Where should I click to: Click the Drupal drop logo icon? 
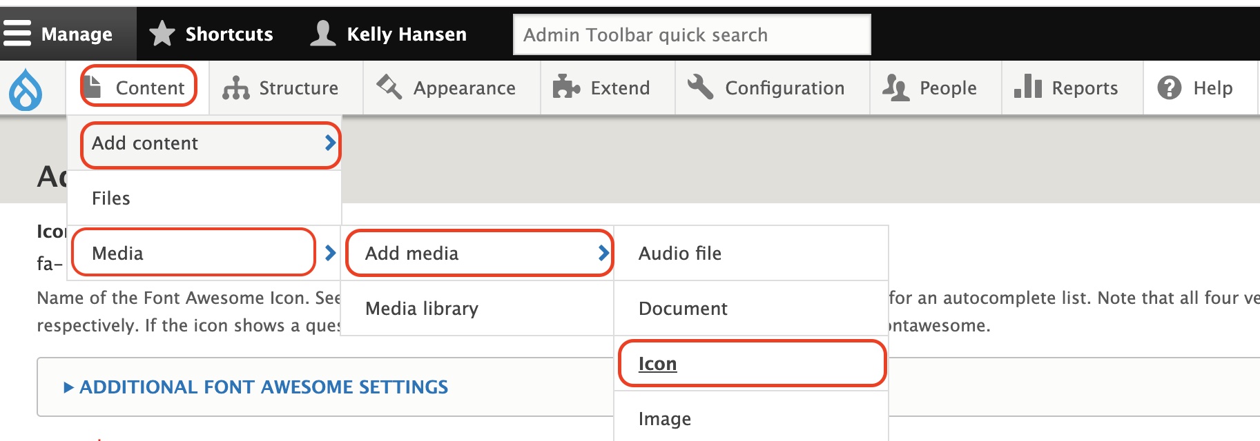[x=26, y=90]
